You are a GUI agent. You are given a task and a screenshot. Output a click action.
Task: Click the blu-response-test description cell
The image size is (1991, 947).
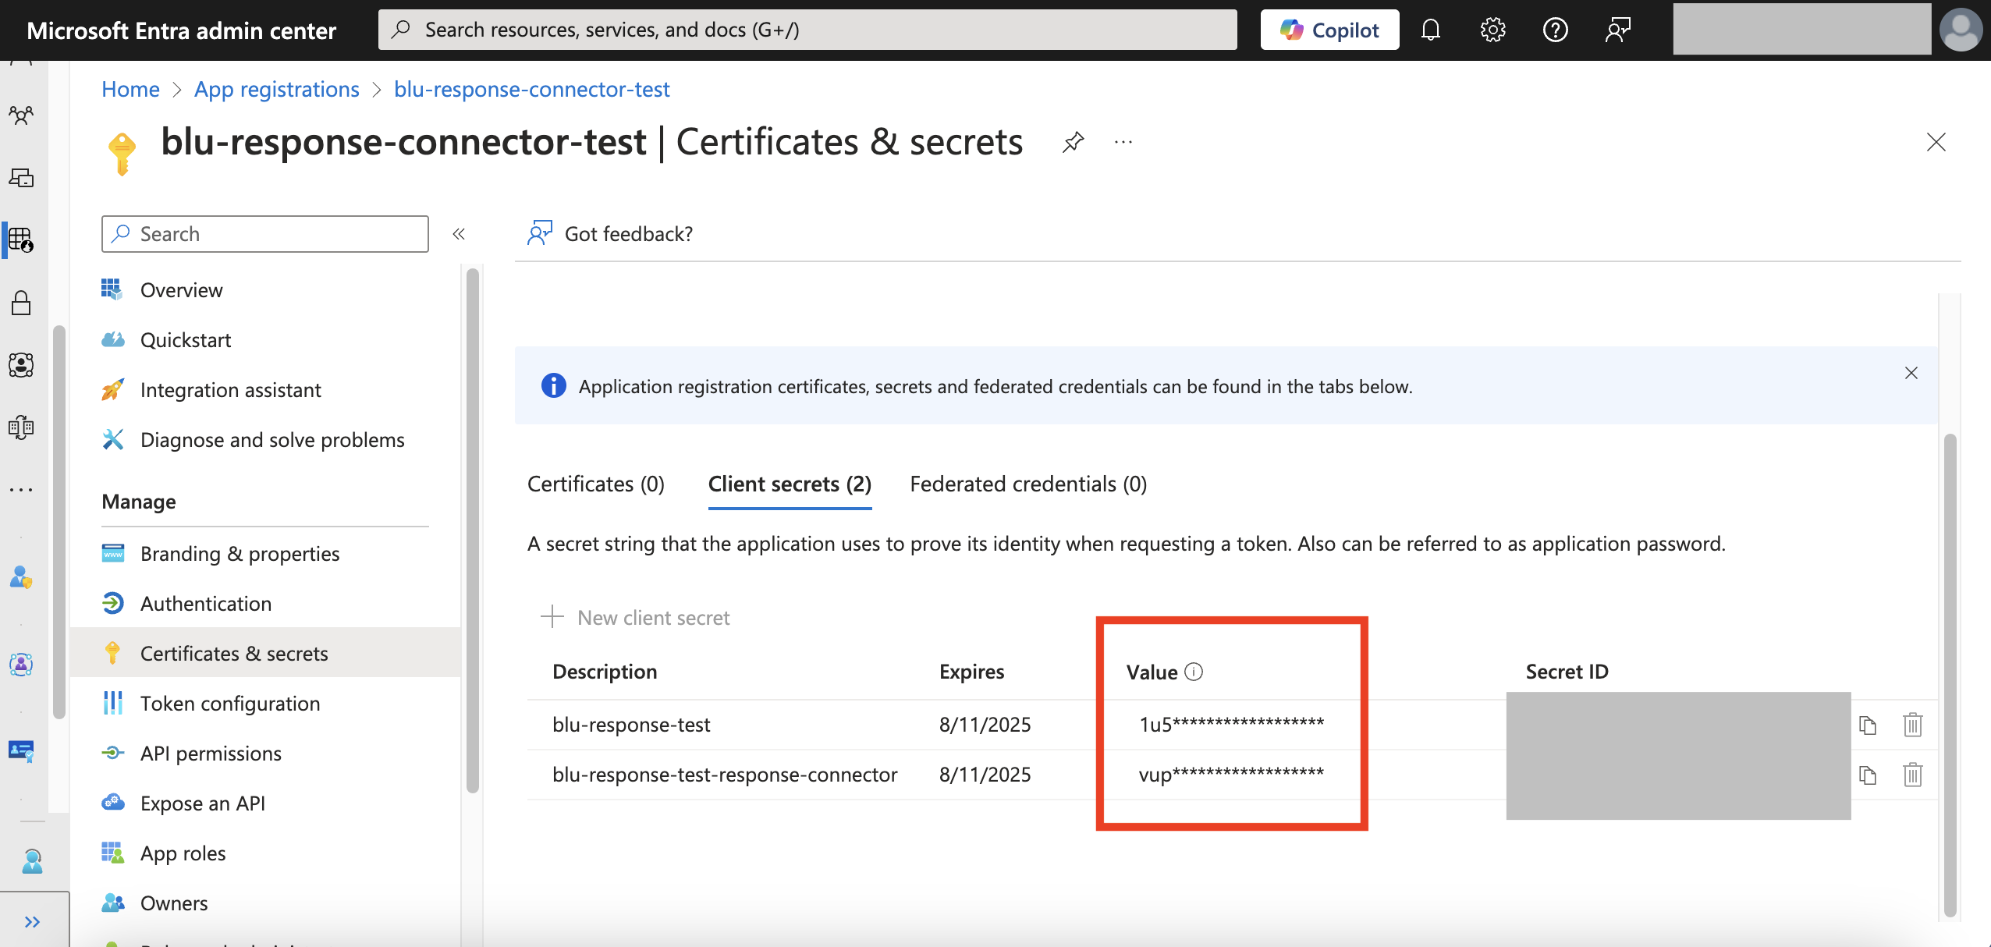click(631, 725)
